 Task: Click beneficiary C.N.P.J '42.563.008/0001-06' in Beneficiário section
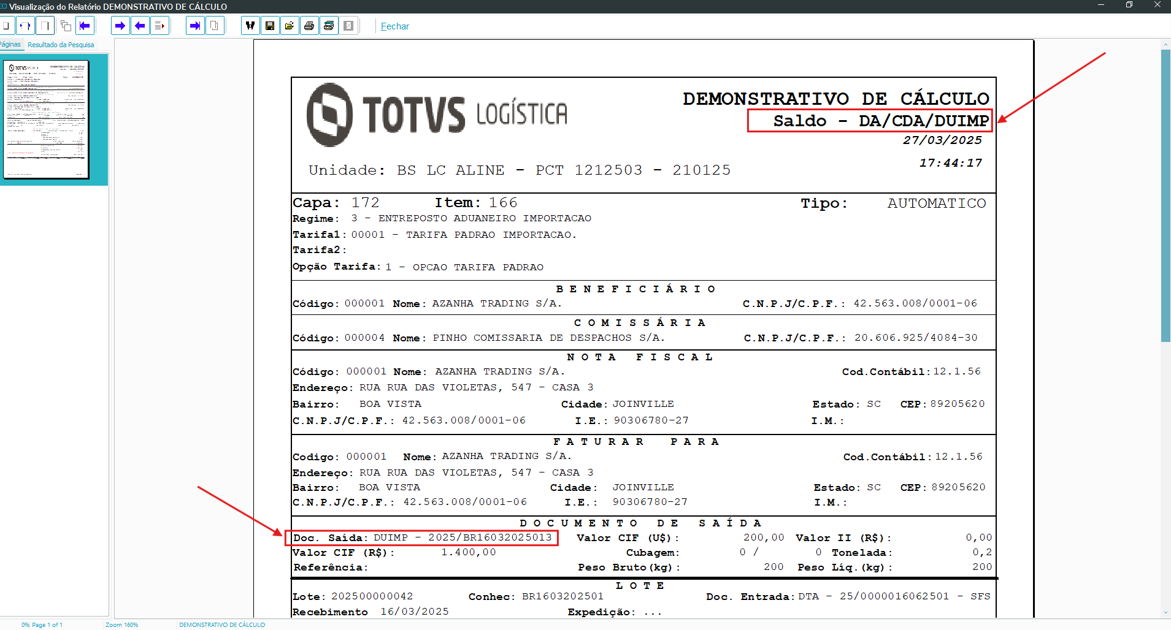[915, 303]
